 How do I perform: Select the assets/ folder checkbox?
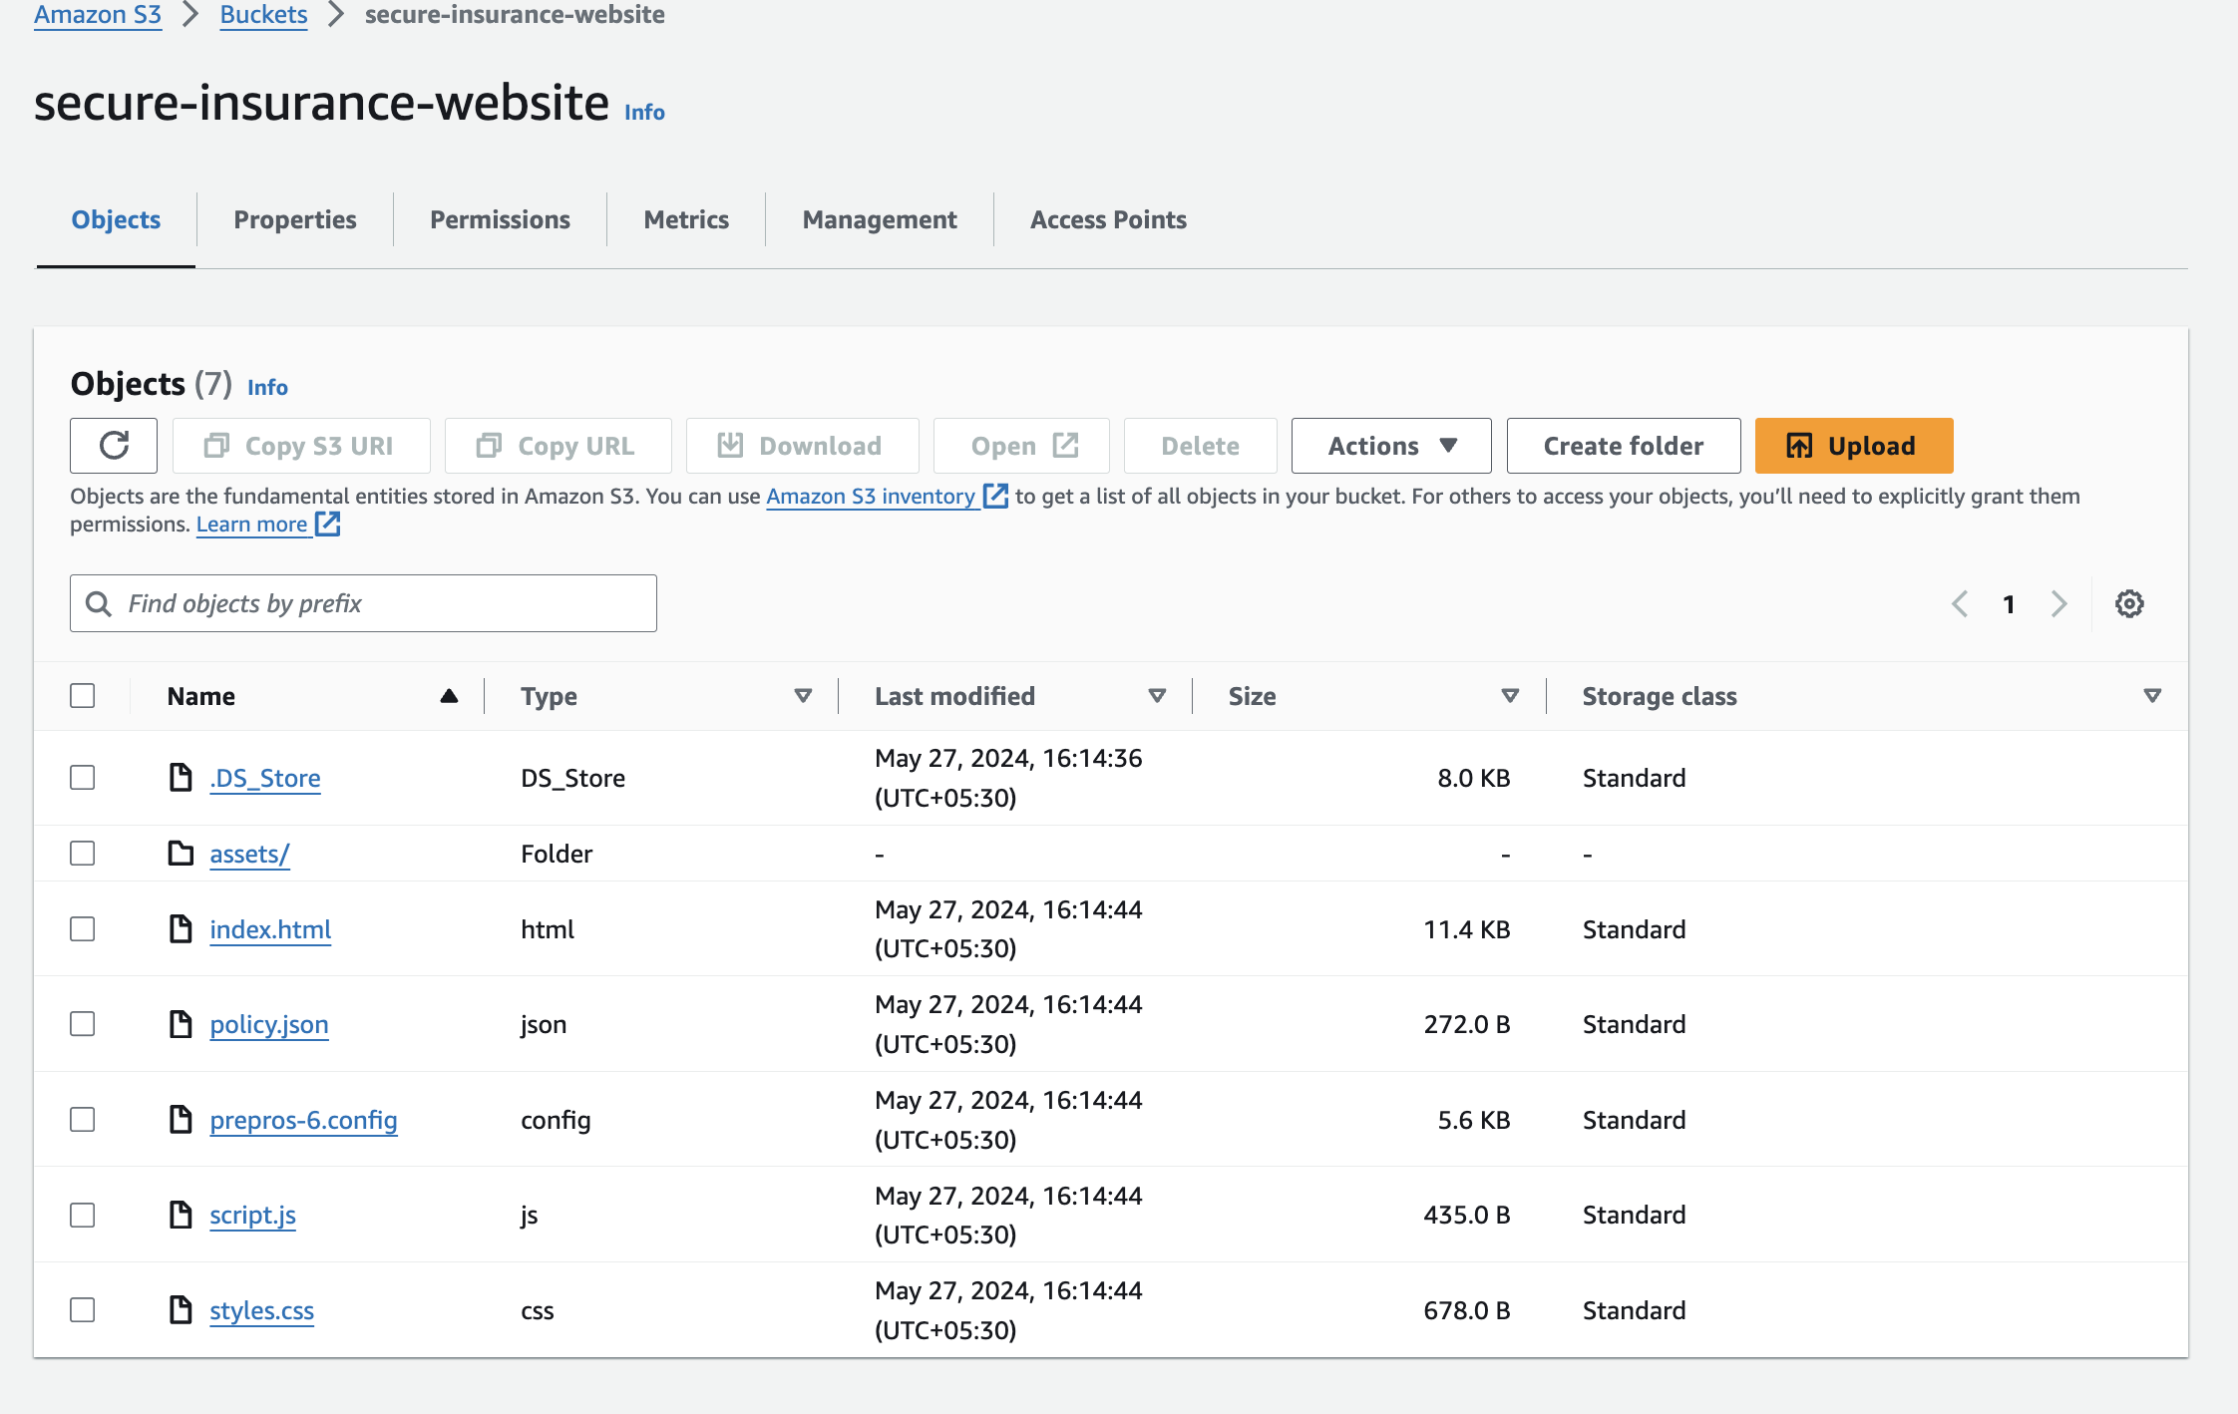83,854
